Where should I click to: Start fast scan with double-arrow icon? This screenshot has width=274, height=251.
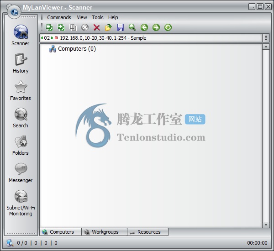(x=49, y=27)
